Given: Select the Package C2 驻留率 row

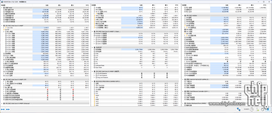Looking at the screenshot, I should click(x=136, y=33).
